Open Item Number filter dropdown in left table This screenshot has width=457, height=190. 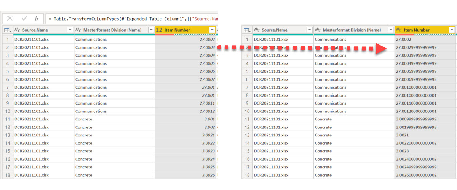point(212,30)
